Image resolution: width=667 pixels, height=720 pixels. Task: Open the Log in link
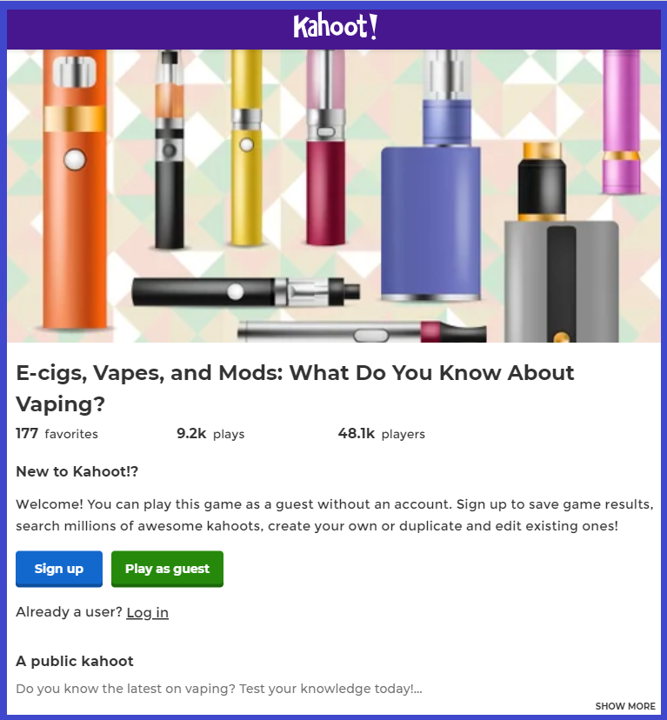point(148,612)
